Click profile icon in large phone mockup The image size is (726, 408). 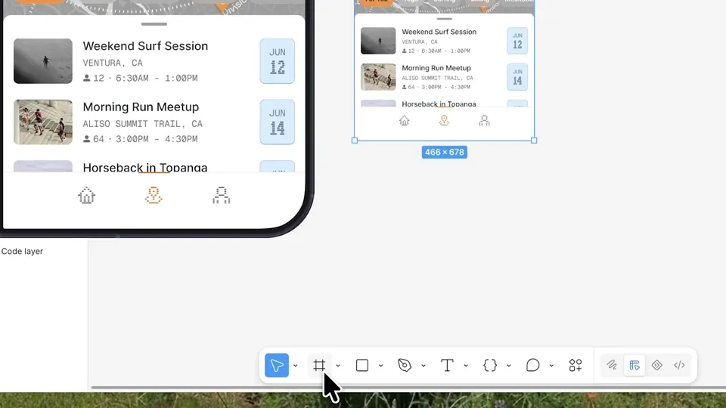coord(222,195)
